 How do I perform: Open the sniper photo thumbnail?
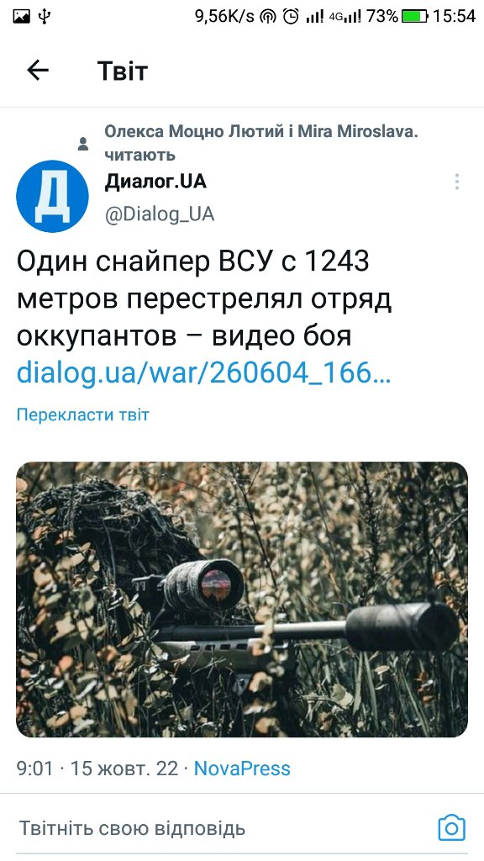click(242, 599)
